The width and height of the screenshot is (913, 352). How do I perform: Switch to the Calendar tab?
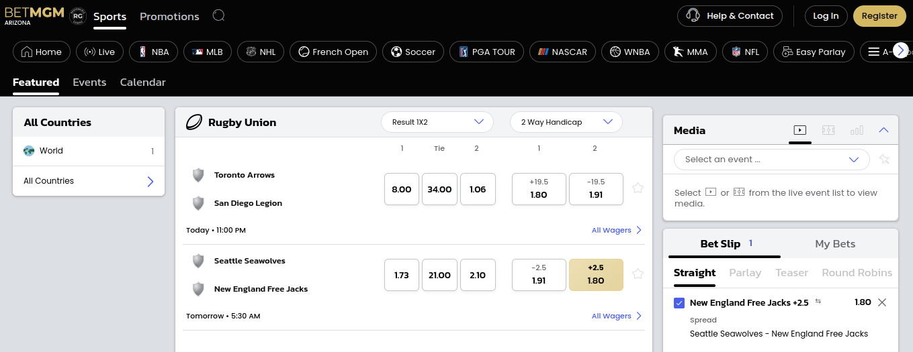142,82
